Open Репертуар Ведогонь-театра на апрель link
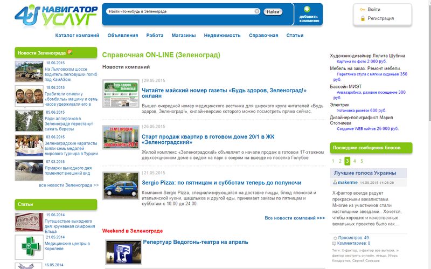 coord(196,242)
